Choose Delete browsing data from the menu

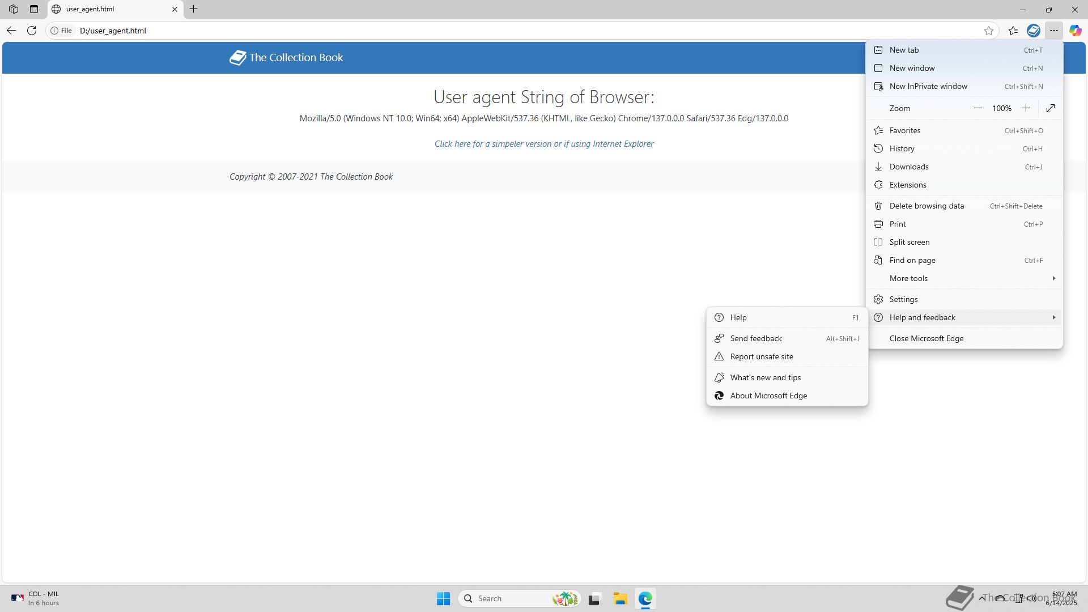pos(926,206)
